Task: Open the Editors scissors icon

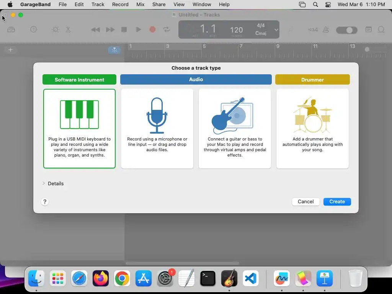Action: [68, 29]
